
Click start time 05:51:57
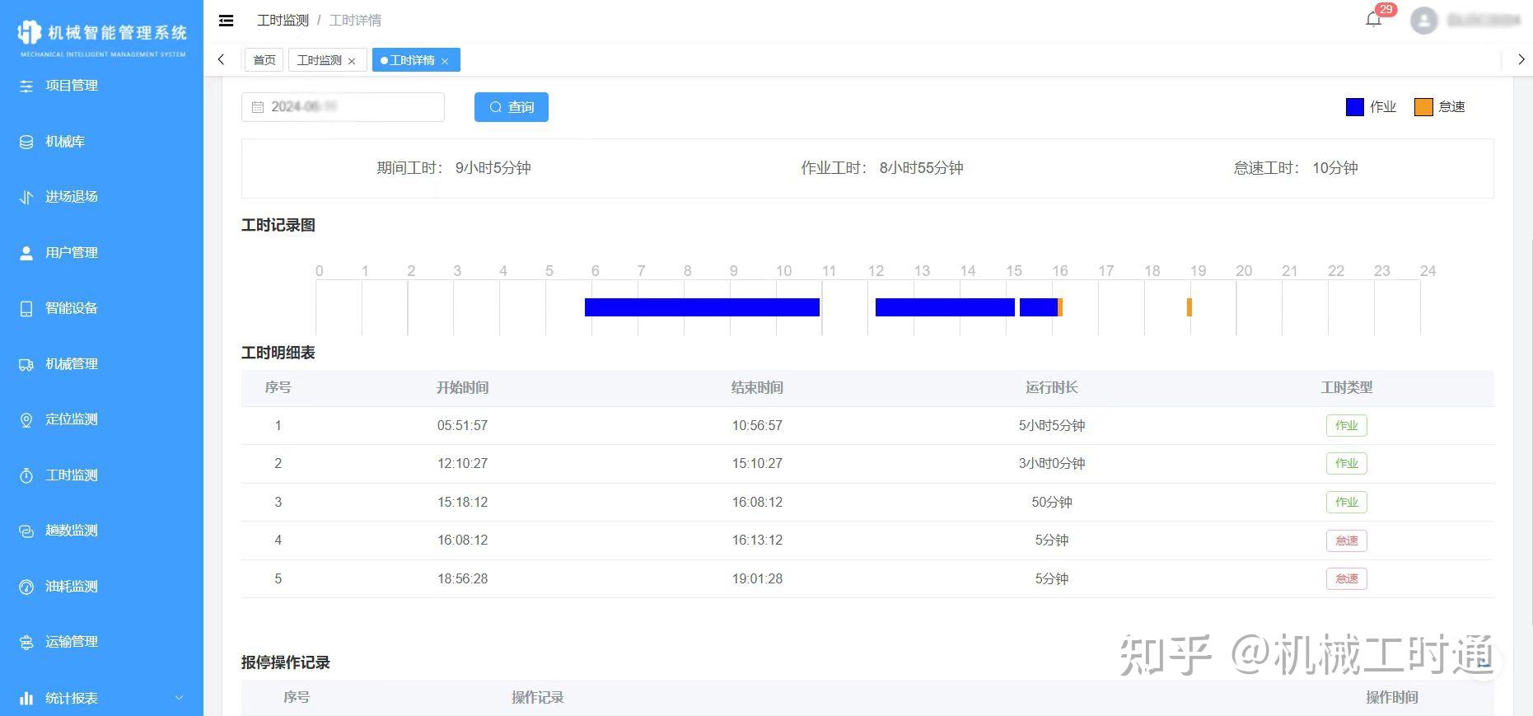[462, 426]
